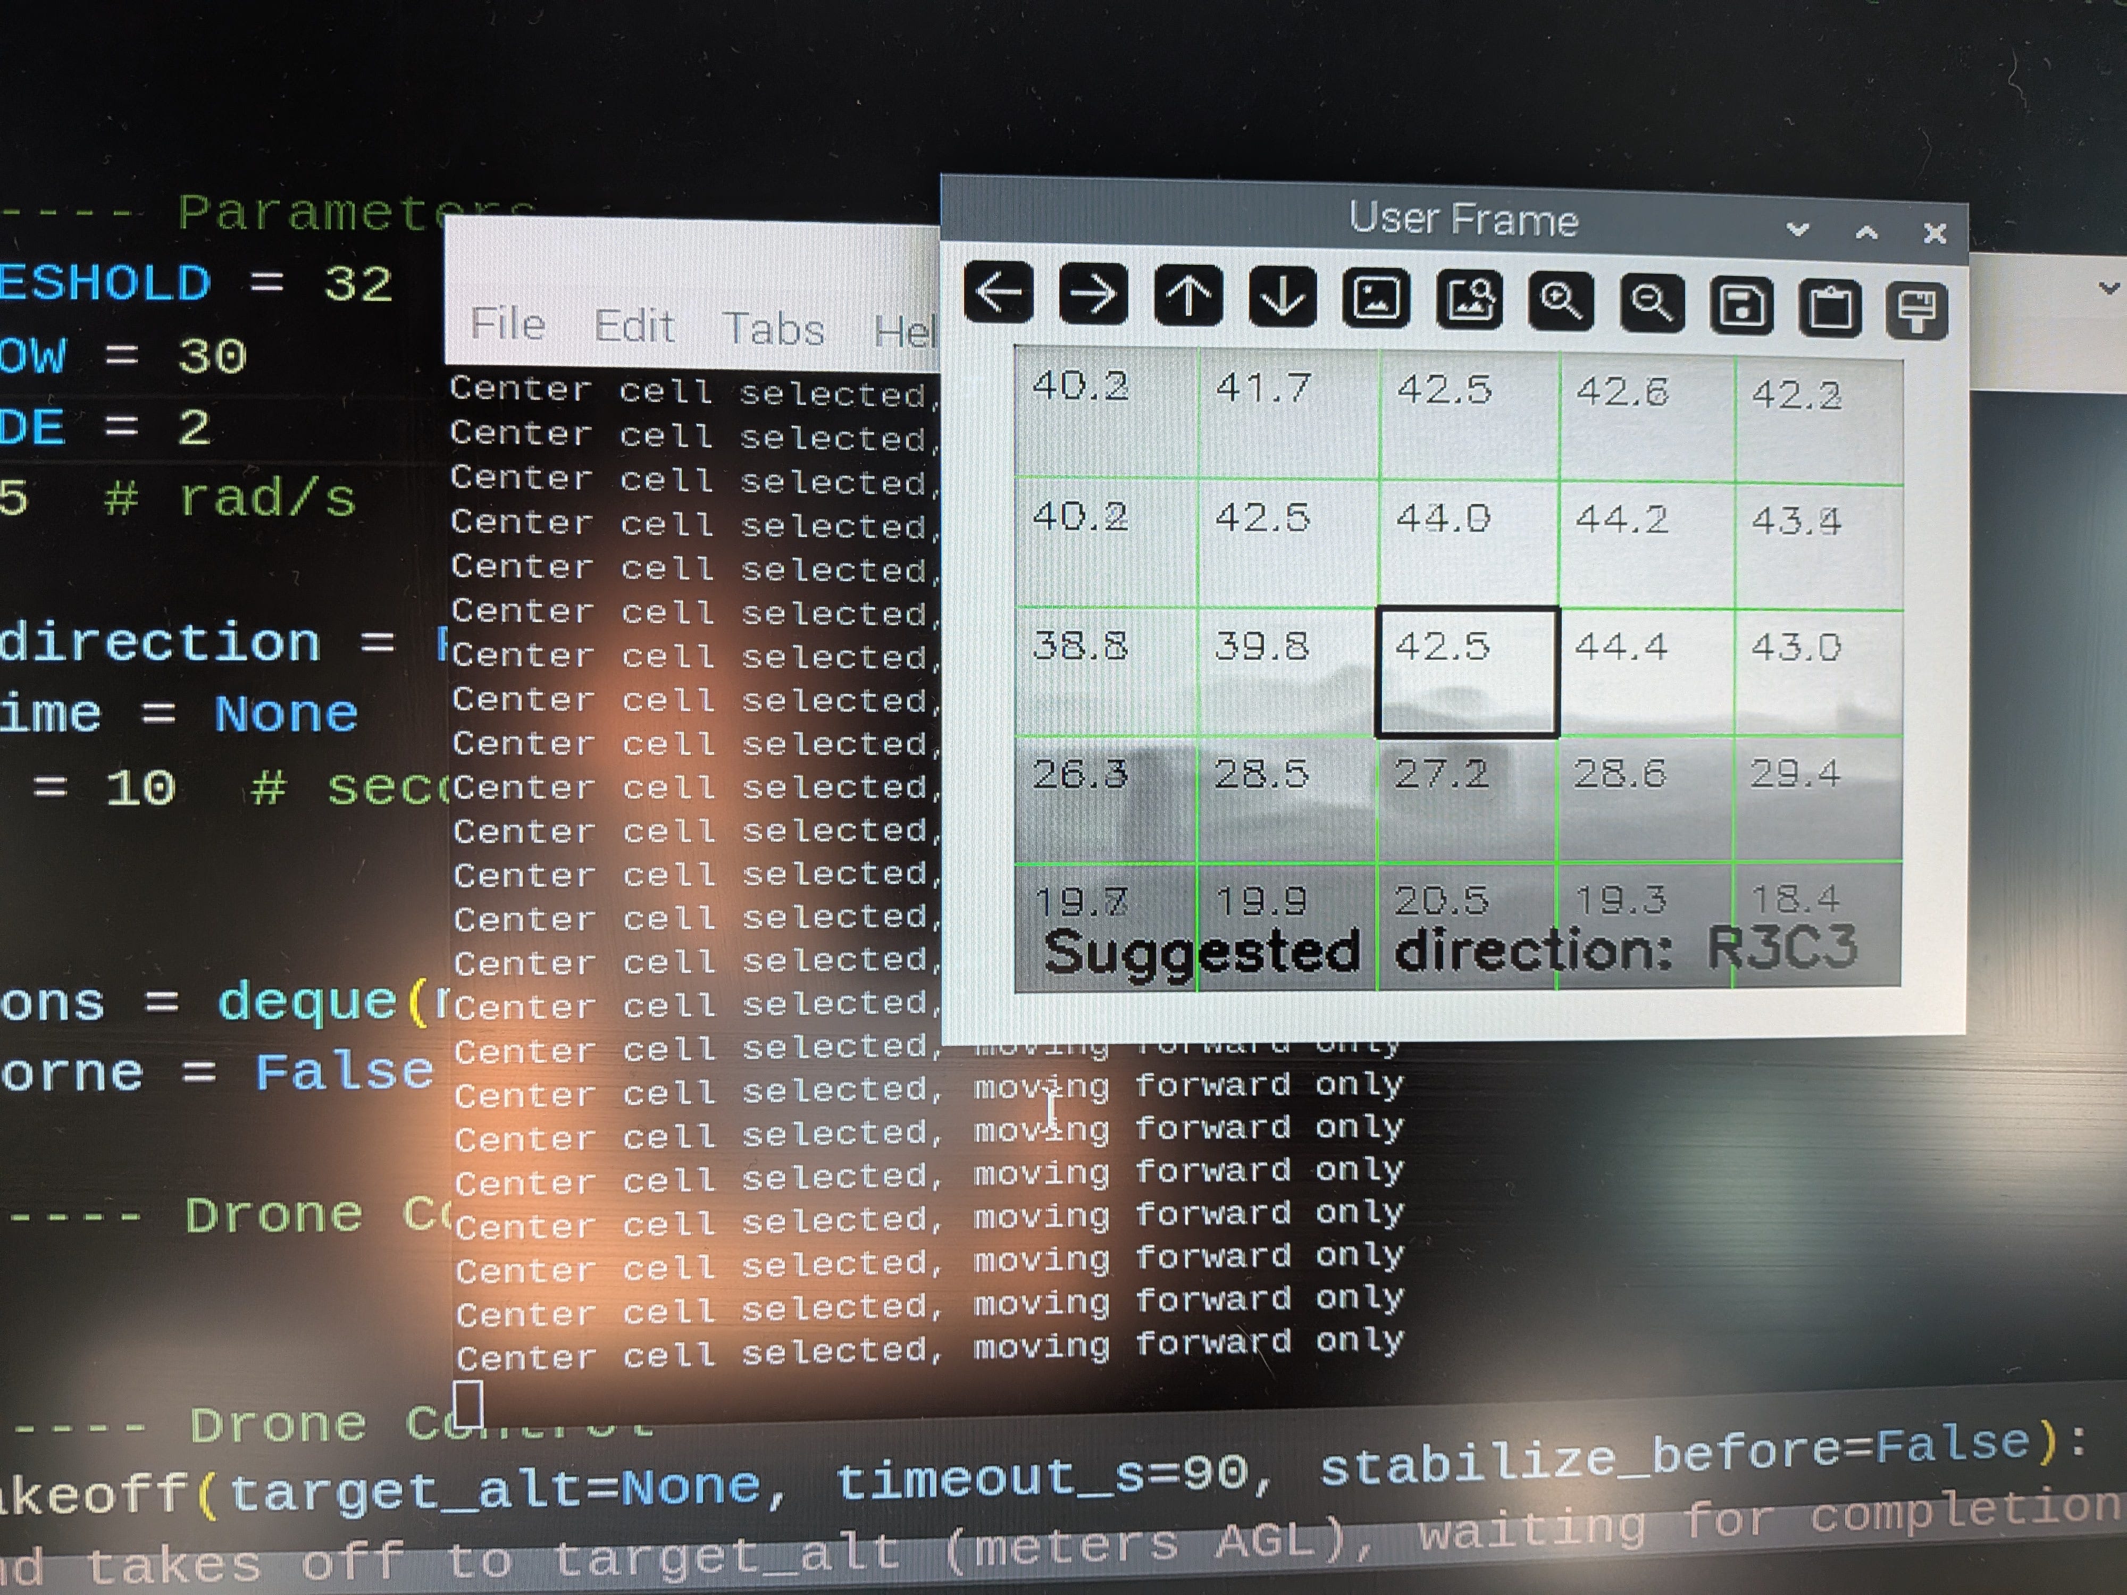2127x1595 pixels.
Task: Click the grid cell showing 44.4
Action: tap(1646, 673)
